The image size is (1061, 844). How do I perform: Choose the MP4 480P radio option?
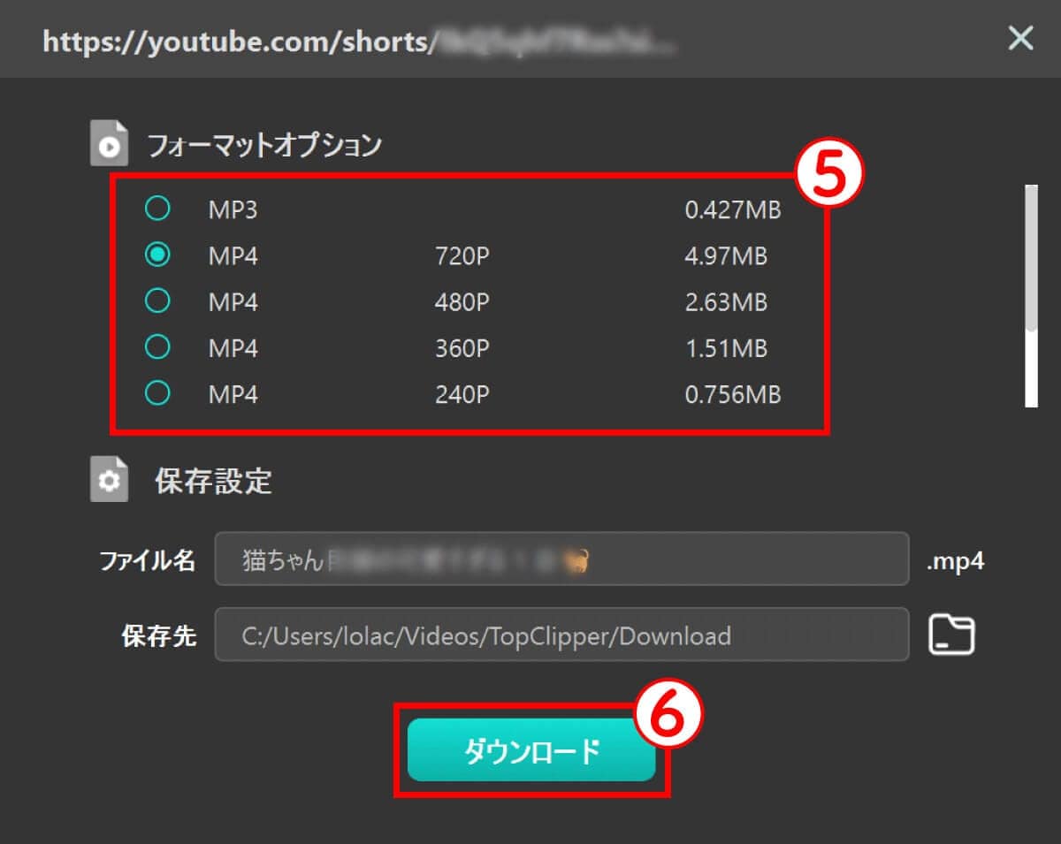coord(157,301)
